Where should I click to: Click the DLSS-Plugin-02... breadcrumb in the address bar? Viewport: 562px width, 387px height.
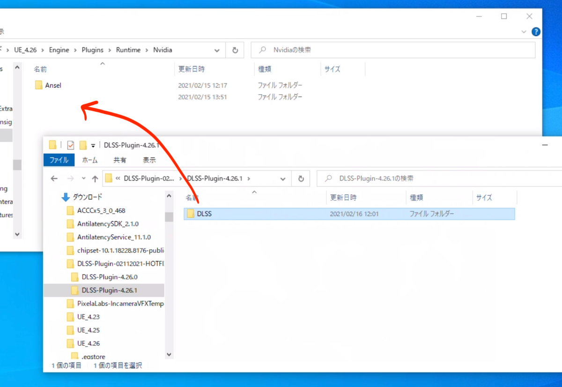click(x=148, y=179)
